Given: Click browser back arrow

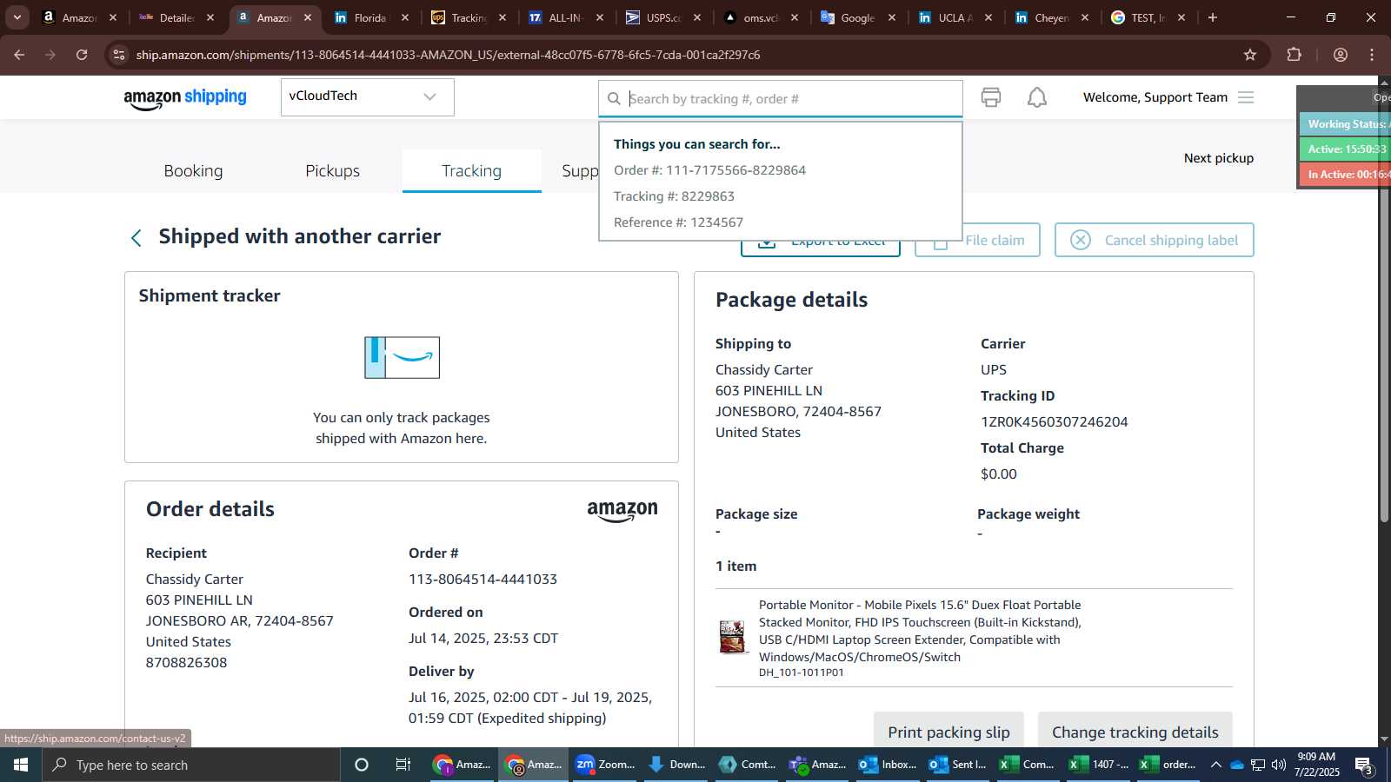Looking at the screenshot, I should [x=19, y=55].
